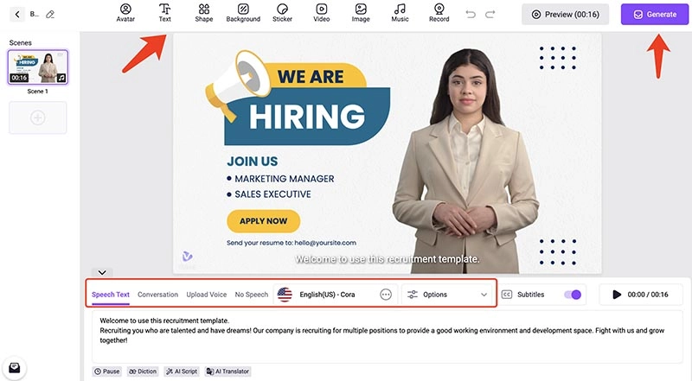692x381 pixels.
Task: Open the Background tool
Action: (x=243, y=13)
